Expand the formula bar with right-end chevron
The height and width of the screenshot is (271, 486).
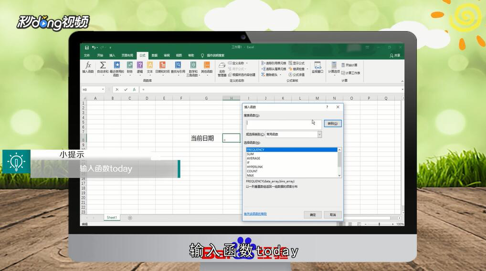[x=402, y=90]
